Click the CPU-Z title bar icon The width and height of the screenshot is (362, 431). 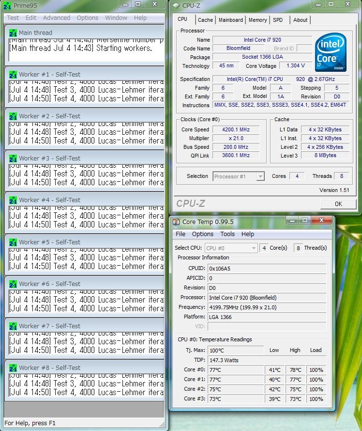[x=177, y=5]
